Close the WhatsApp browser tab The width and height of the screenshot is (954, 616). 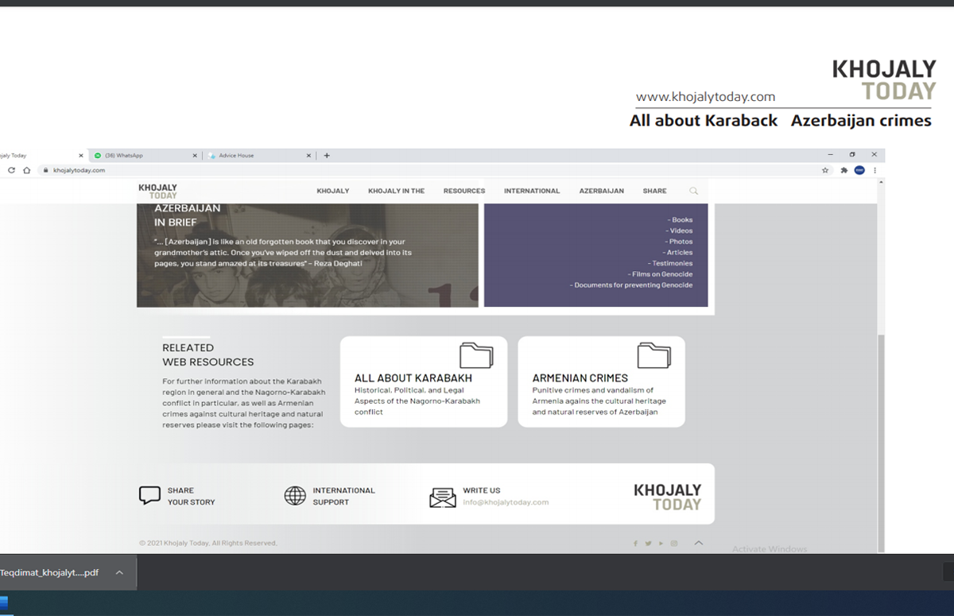point(195,155)
